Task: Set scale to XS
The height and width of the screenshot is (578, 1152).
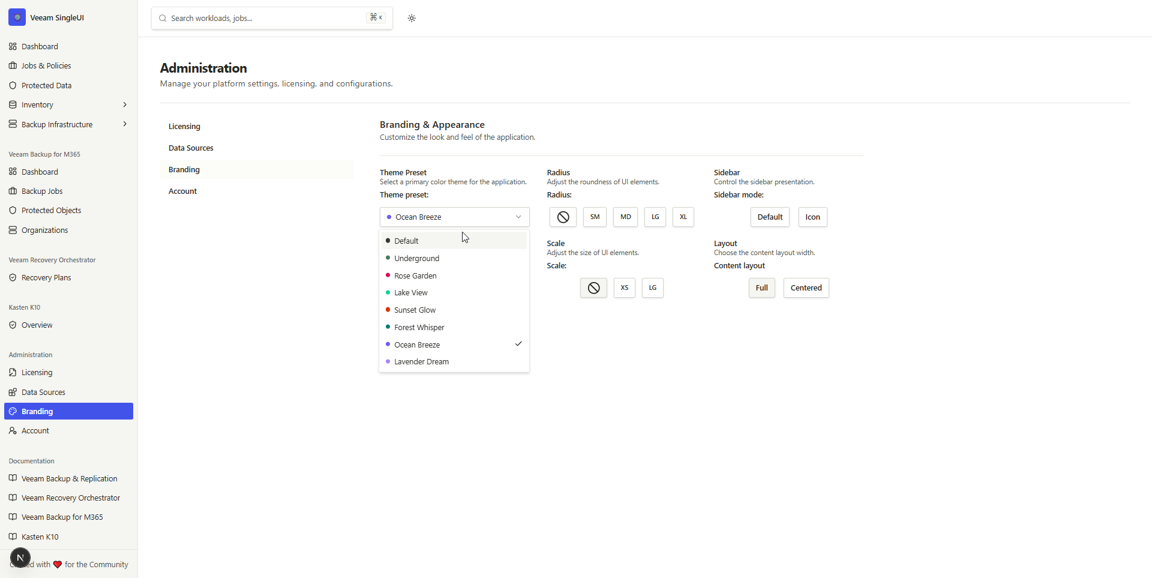Action: (x=625, y=288)
